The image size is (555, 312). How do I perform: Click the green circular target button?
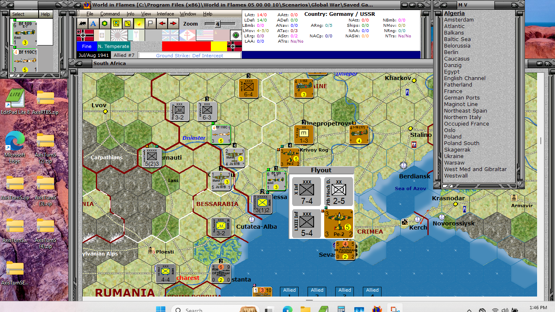pos(236,35)
